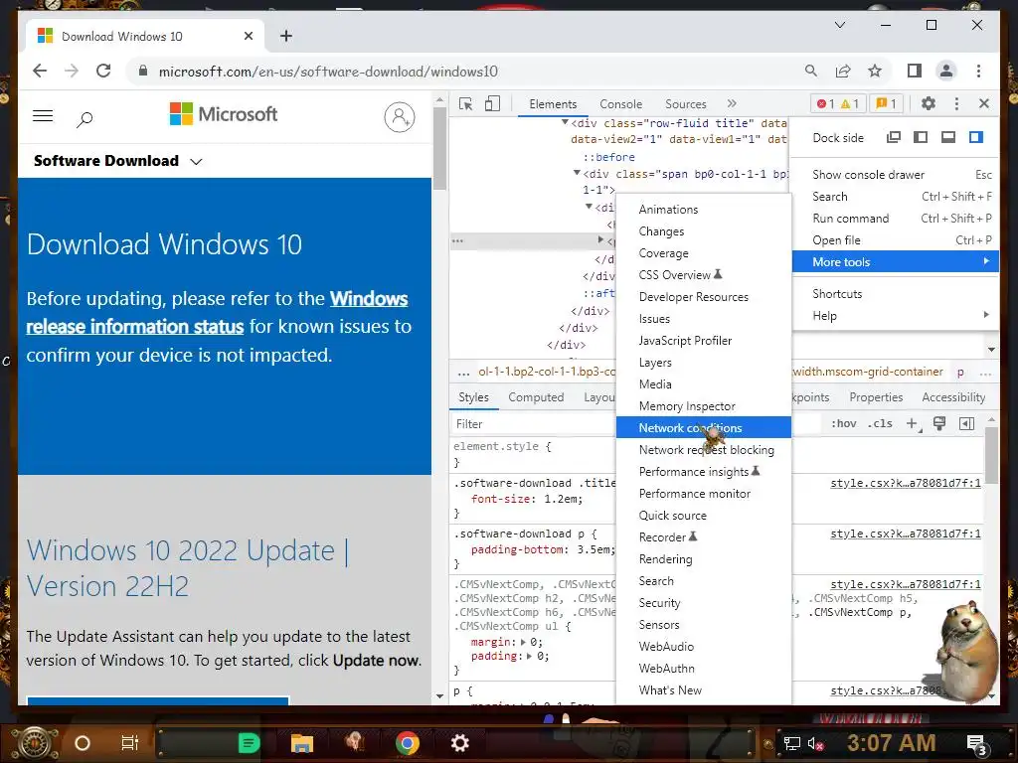Screen dimensions: 1018x763
Task: Open the Properties pane tab
Action: click(876, 397)
